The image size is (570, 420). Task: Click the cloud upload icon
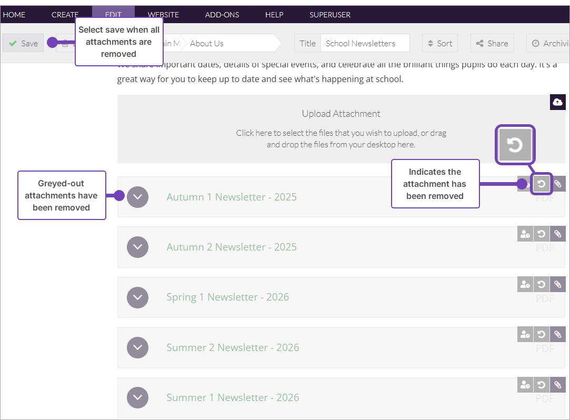pyautogui.click(x=557, y=102)
